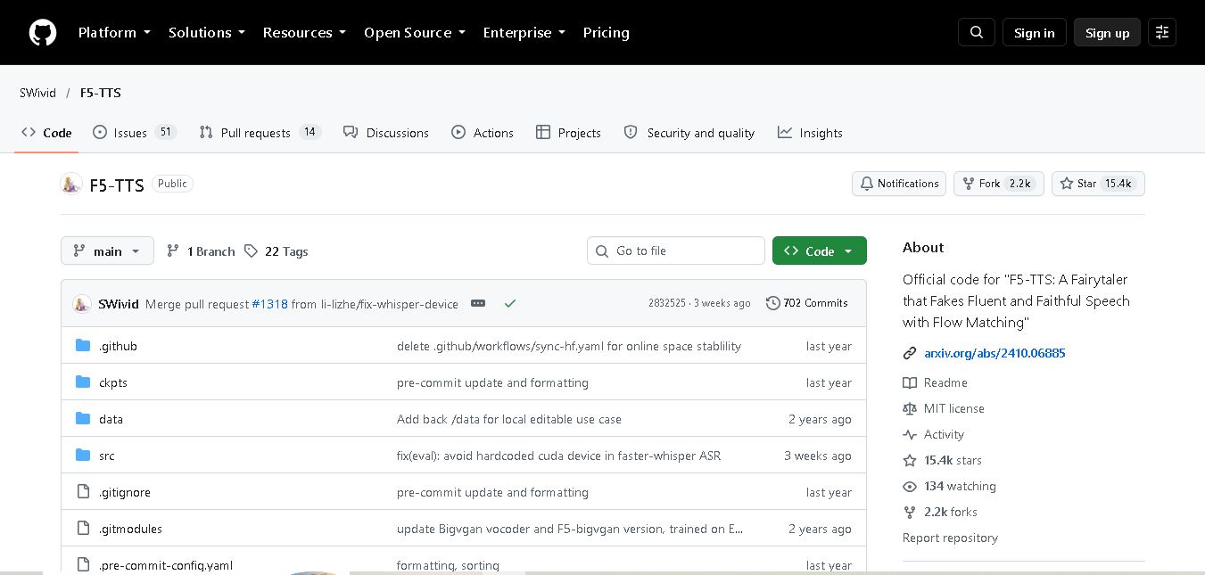Expand the Open Source menu

[415, 33]
